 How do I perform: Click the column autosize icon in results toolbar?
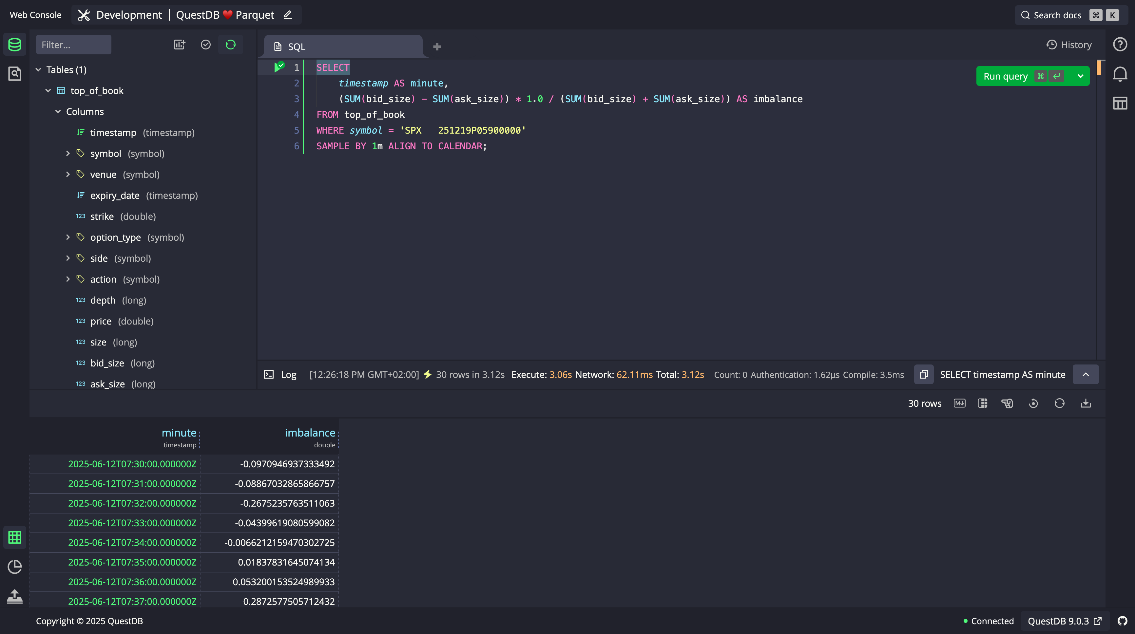(1007, 403)
